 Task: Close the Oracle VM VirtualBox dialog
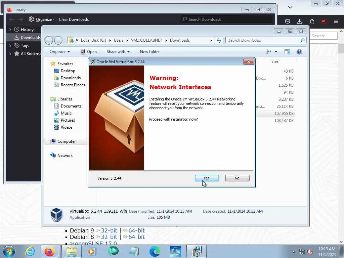pos(249,62)
